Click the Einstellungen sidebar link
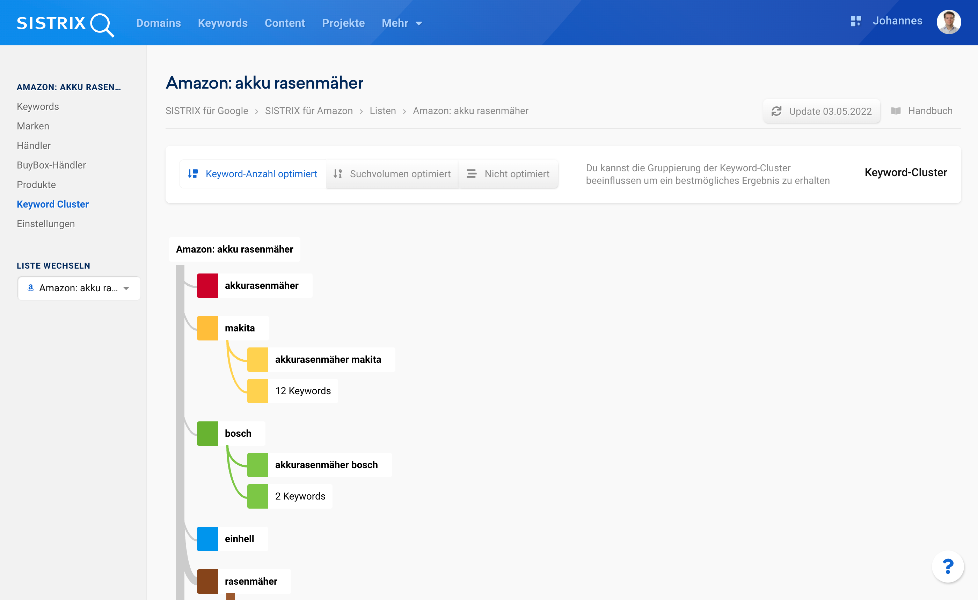 click(x=46, y=224)
